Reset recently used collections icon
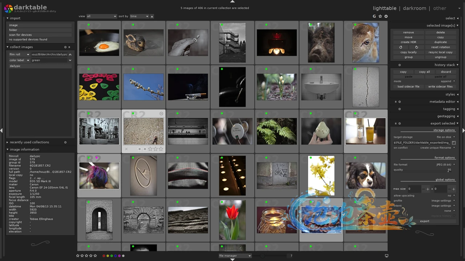Image resolution: width=465 pixels, height=261 pixels. click(65, 142)
